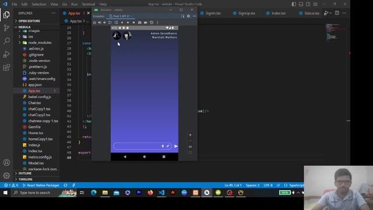Click UTF-8 encoding in status bar

click(268, 185)
